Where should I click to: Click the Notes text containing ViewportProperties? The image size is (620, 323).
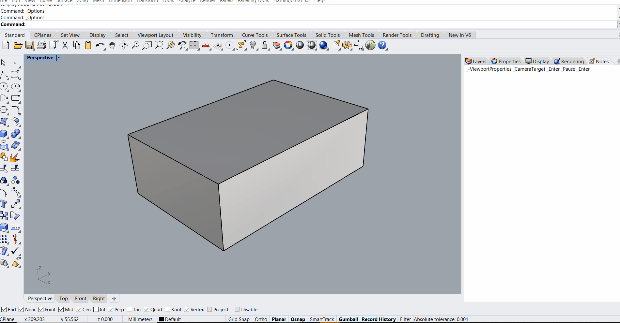(528, 69)
